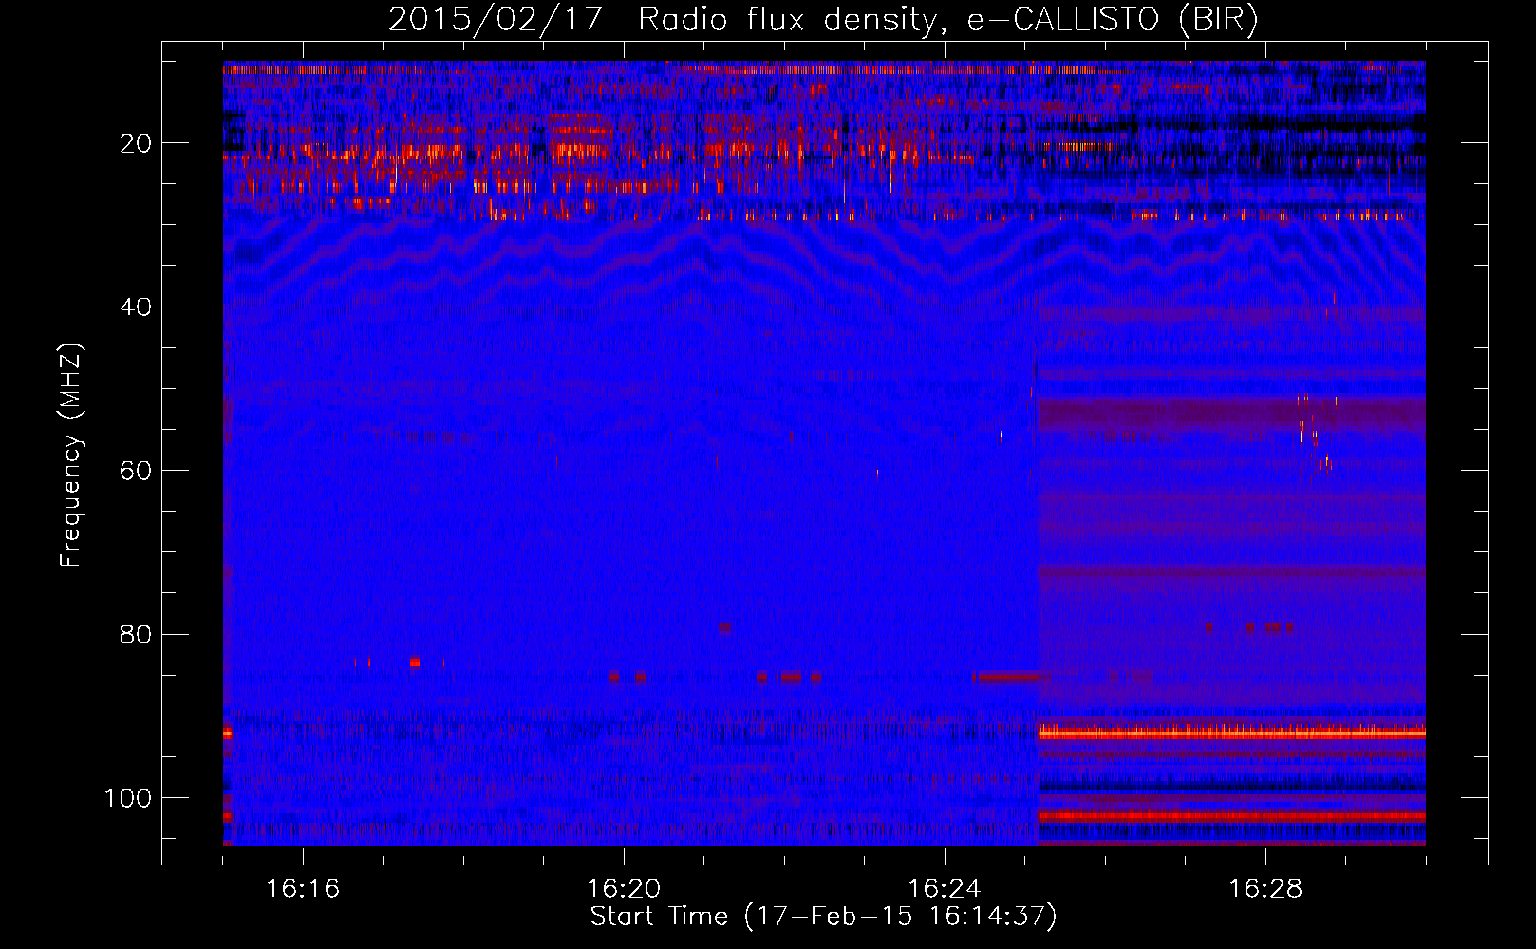Click the 60 frequency tick label
Image resolution: width=1536 pixels, height=949 pixels.
(136, 471)
